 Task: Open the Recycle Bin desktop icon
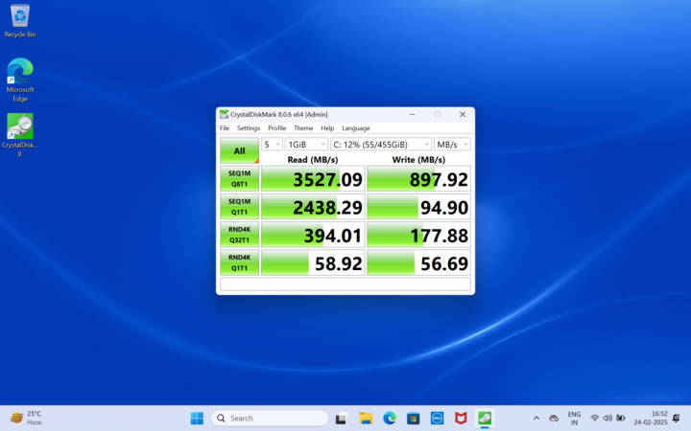click(x=20, y=21)
